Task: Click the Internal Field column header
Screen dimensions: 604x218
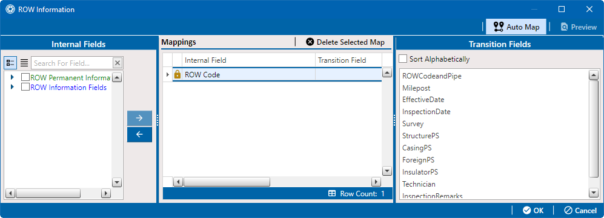Action: [x=248, y=60]
